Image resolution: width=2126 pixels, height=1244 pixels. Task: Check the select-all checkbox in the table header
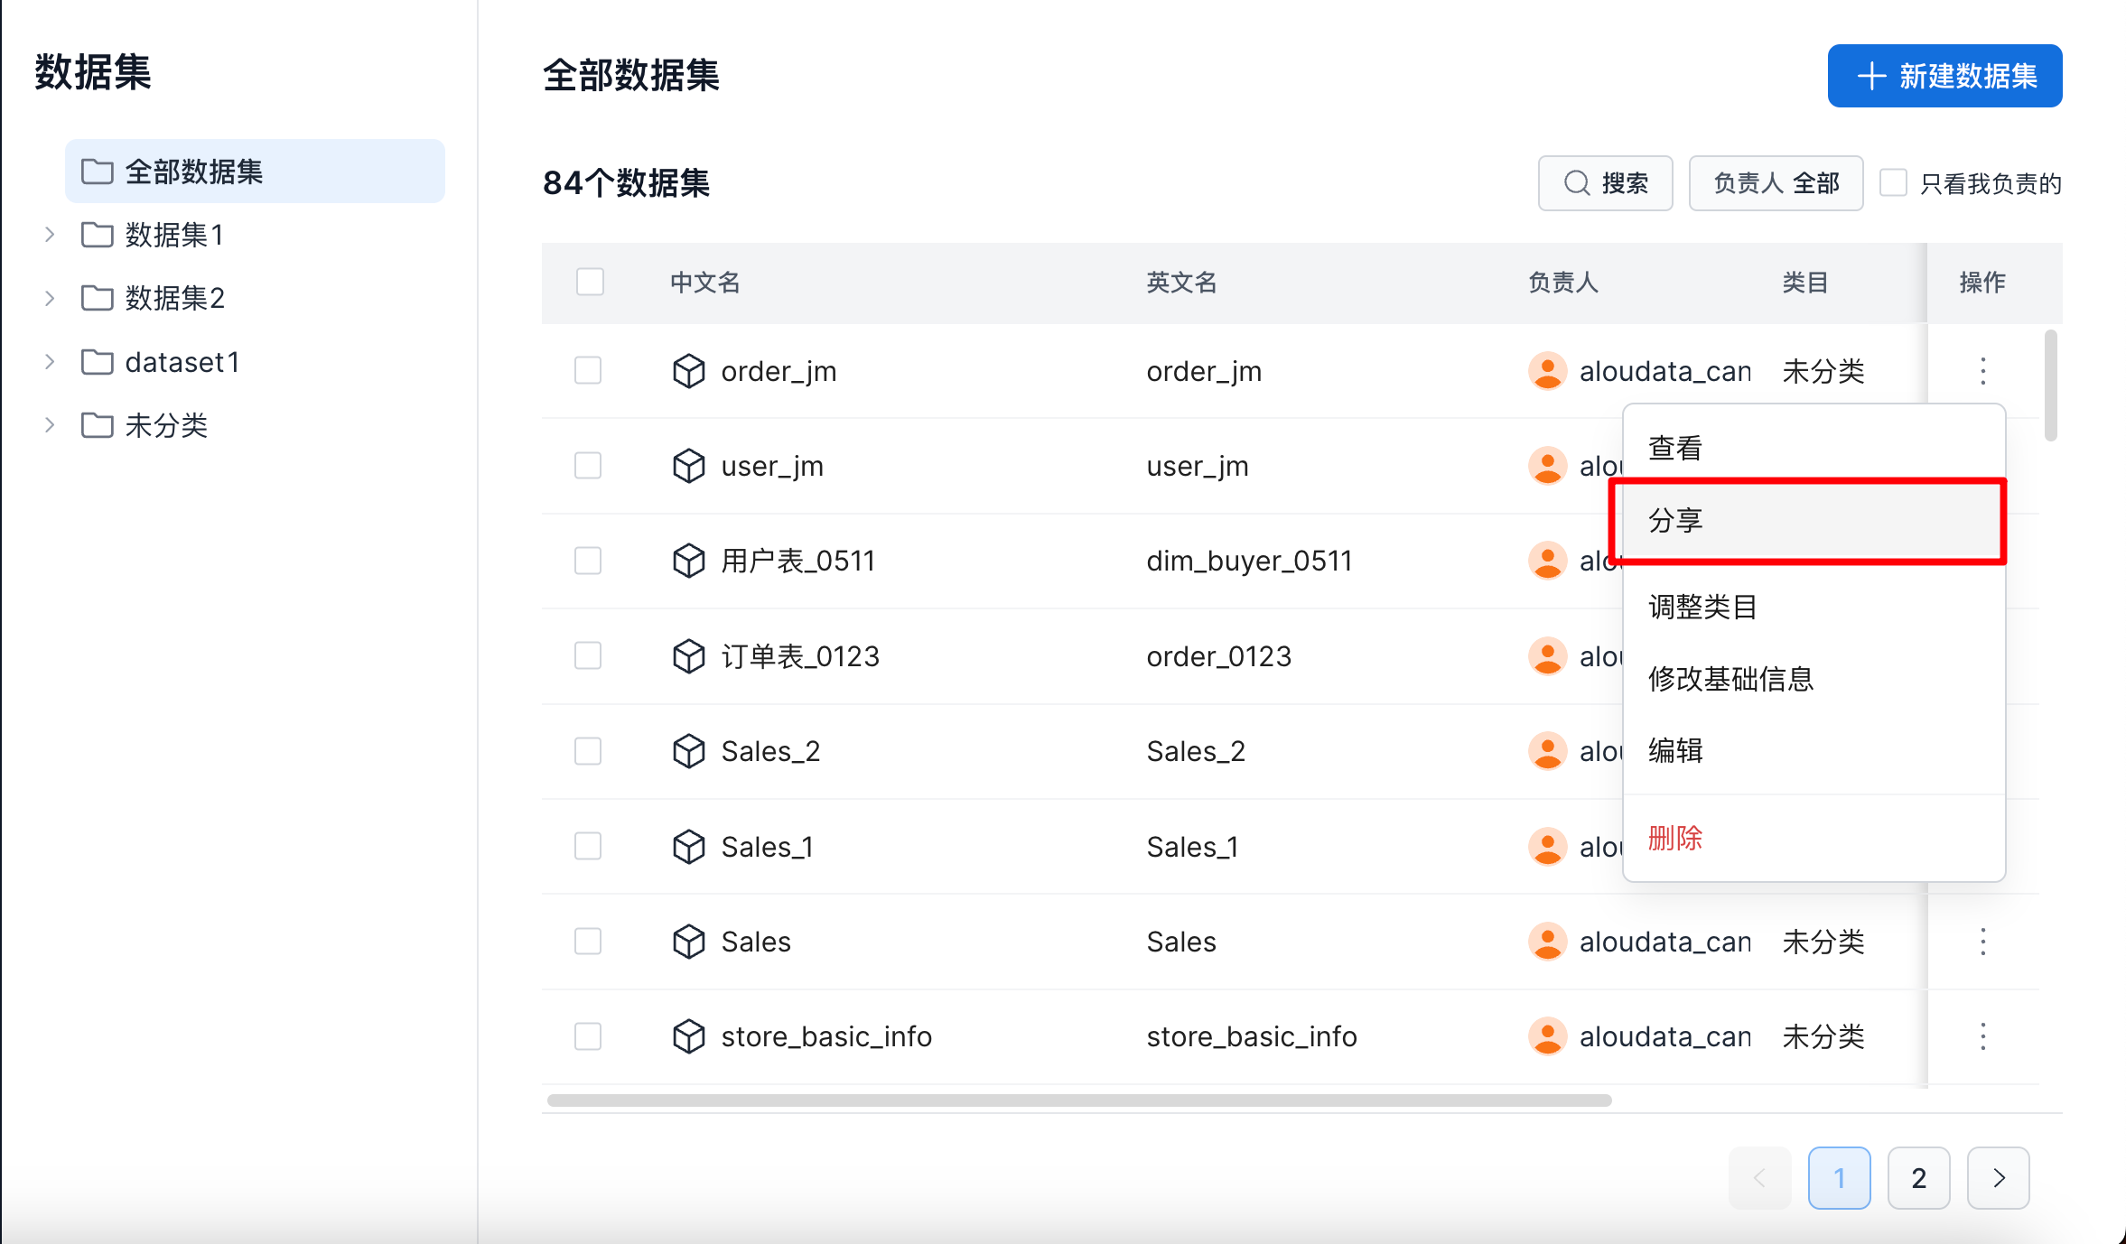point(590,282)
